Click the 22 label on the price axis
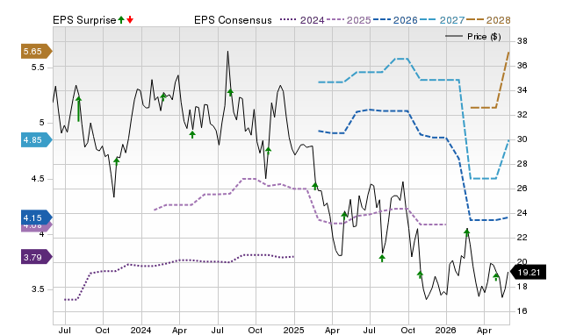The width and height of the screenshot is (562, 335). point(522,238)
